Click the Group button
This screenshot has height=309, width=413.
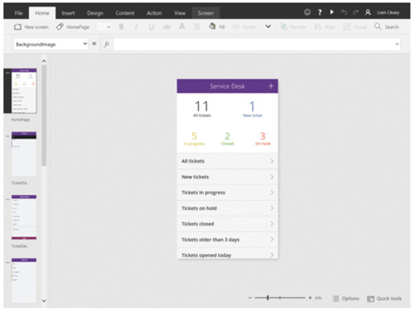point(355,26)
